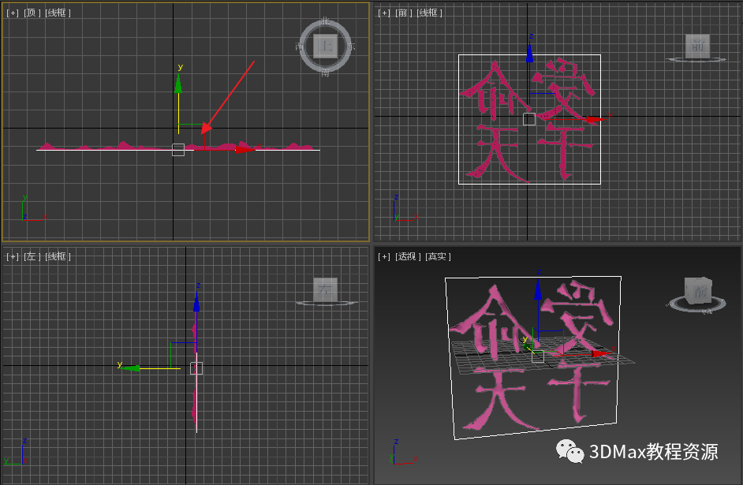Select the red X axis arrow in Front viewport
743x485 pixels.
point(596,119)
